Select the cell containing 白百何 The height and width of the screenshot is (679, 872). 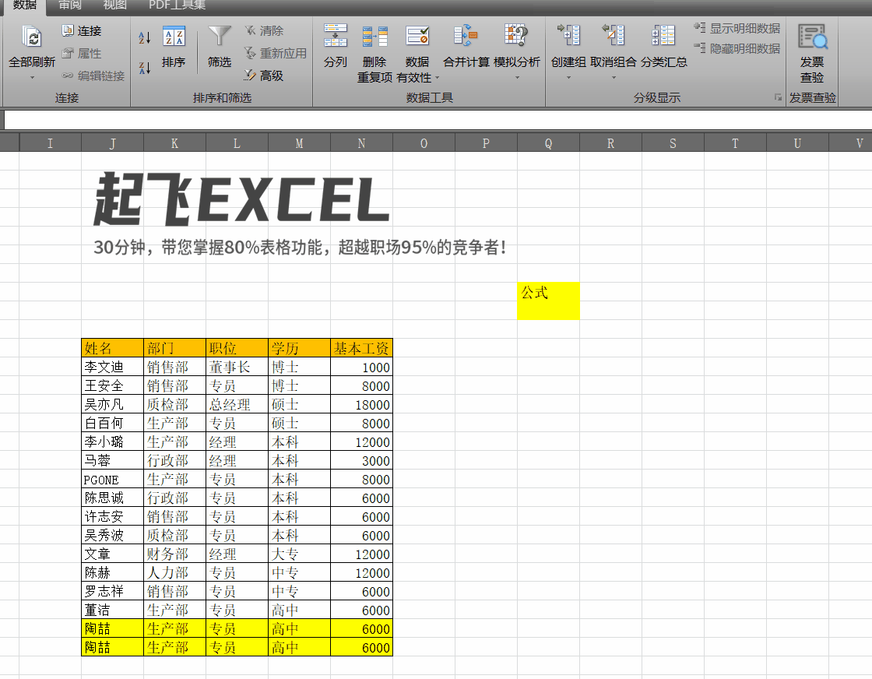coord(112,423)
